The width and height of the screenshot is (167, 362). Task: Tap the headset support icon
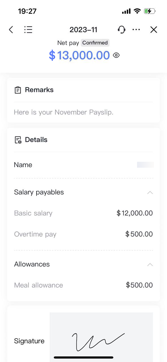pyautogui.click(x=122, y=29)
